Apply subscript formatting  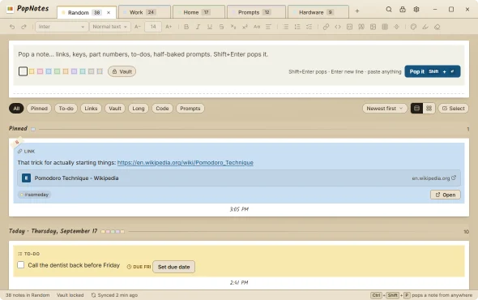[x=233, y=27]
